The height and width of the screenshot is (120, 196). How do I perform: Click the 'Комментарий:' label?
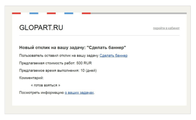point(31,78)
